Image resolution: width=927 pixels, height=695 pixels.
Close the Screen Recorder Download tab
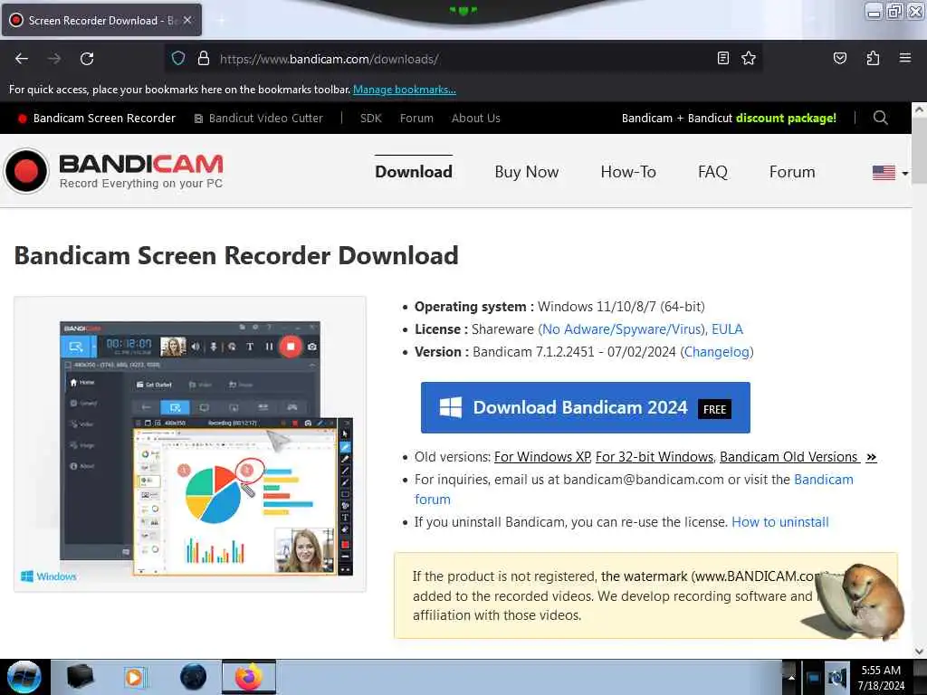[187, 20]
